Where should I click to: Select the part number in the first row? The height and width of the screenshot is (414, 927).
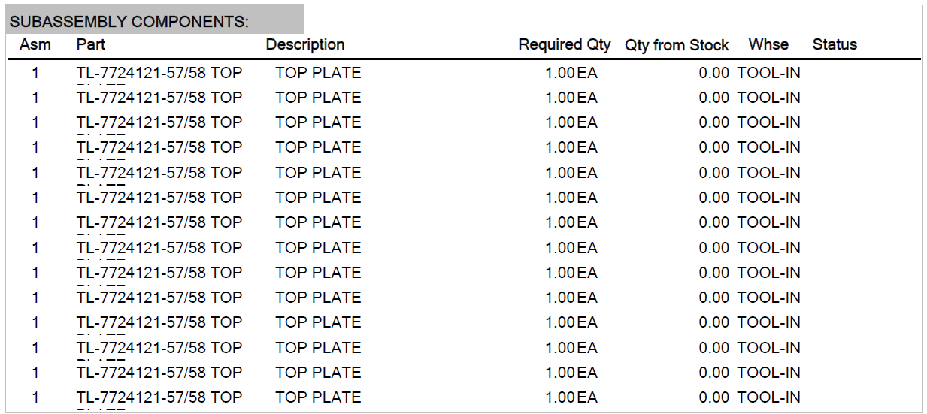point(159,73)
